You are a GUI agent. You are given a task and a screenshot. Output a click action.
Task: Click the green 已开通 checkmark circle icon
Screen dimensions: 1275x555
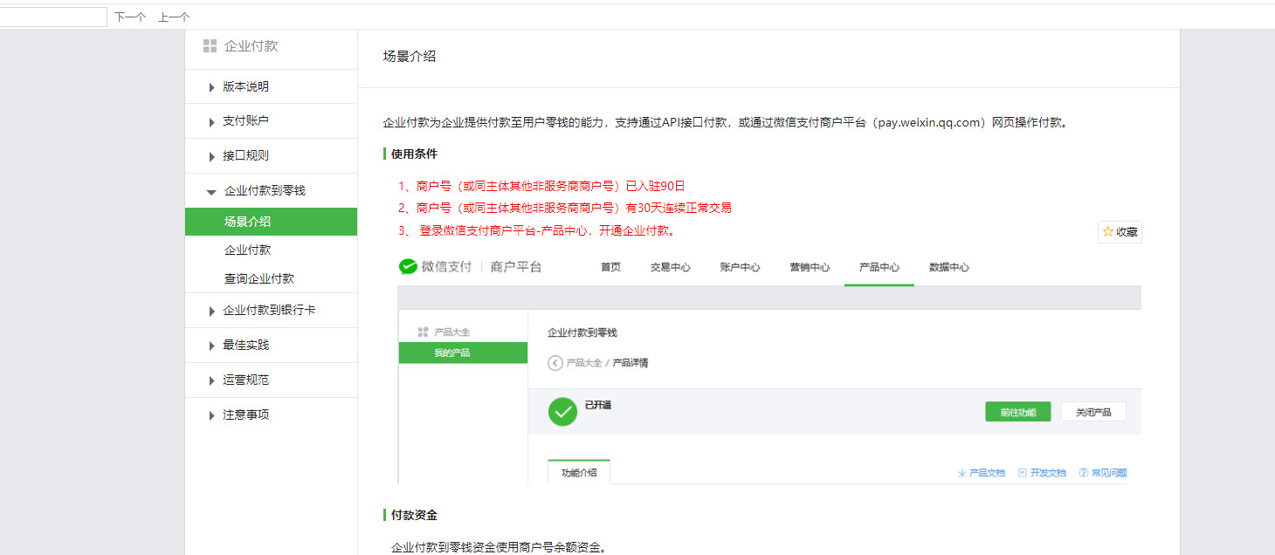coord(562,412)
